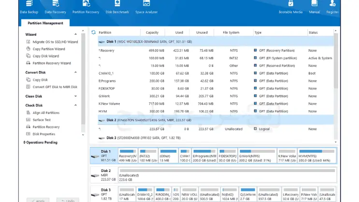Open Partition Recovery Wizard in the sidebar
Screen dimensions: 359x202
[x=48, y=63]
